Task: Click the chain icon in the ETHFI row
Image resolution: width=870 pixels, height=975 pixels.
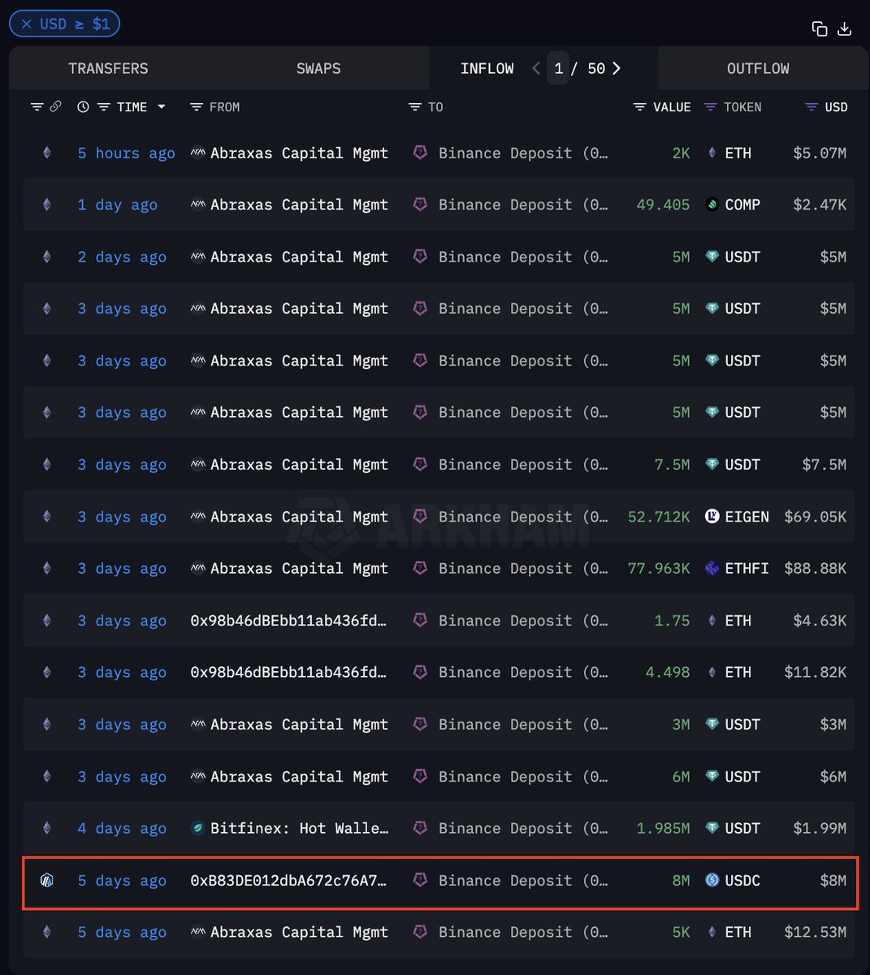Action: click(x=47, y=569)
